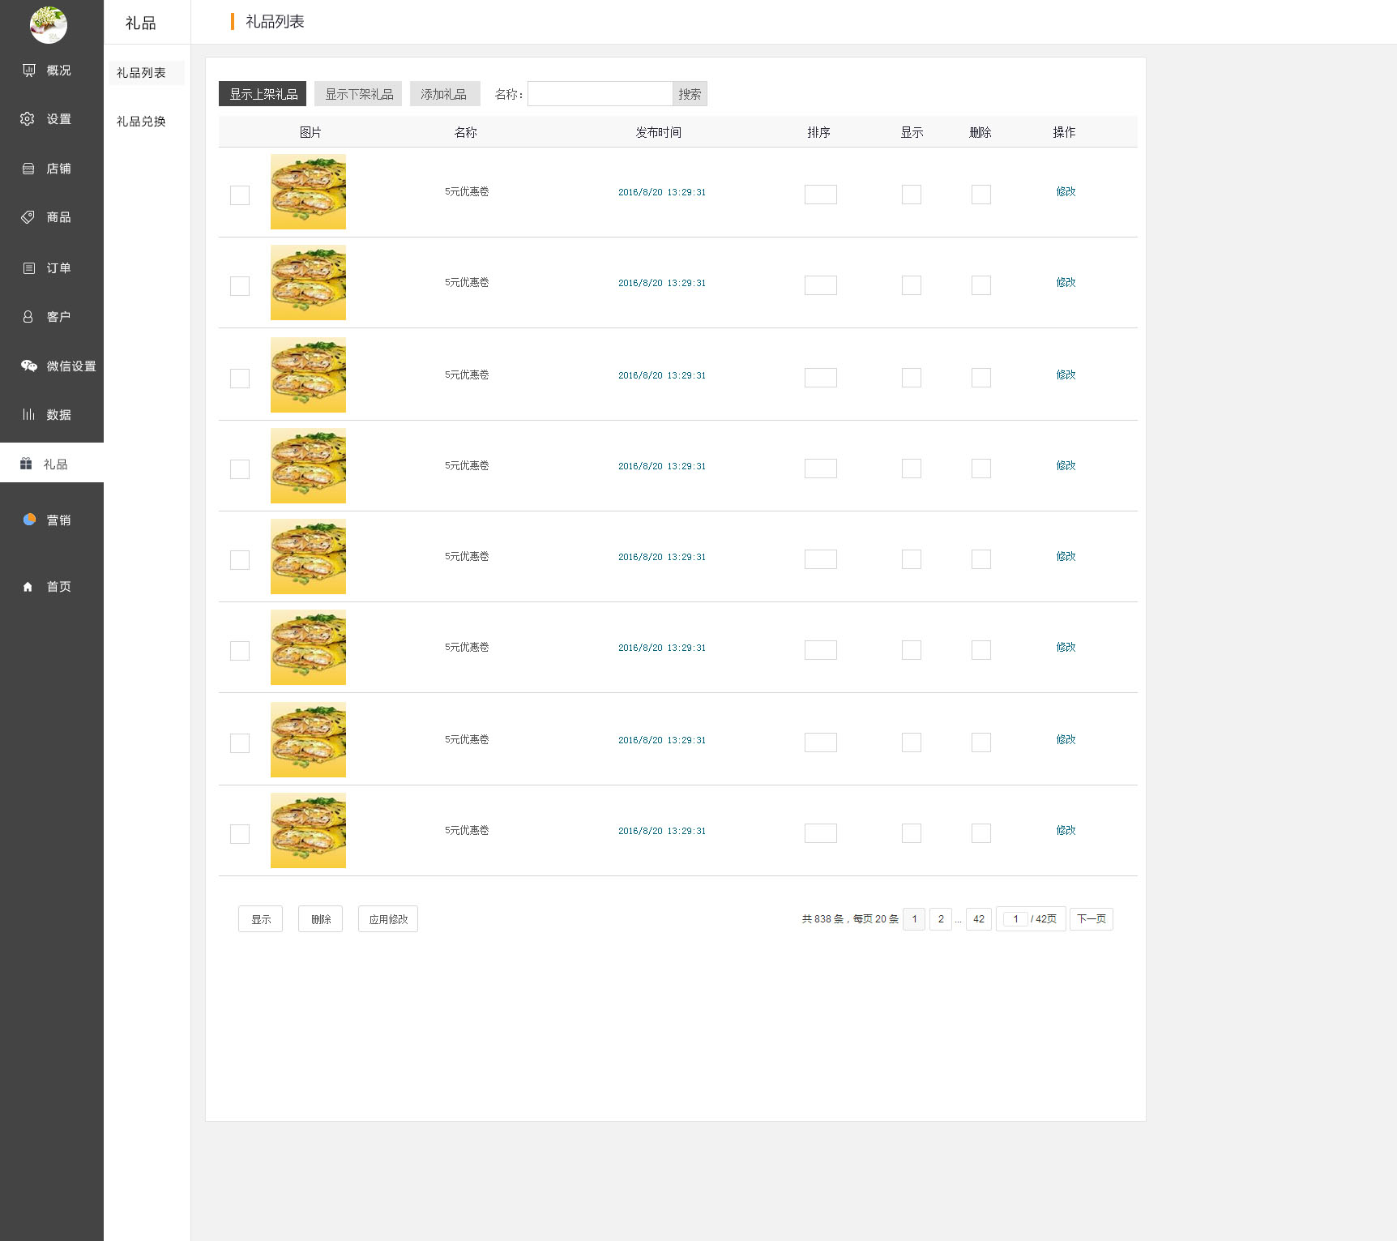Check the first row's 显示 checkbox

coord(912,195)
